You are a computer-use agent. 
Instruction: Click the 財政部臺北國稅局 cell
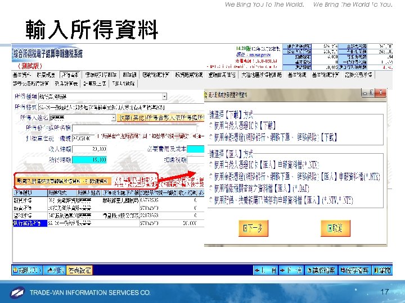[120, 200]
